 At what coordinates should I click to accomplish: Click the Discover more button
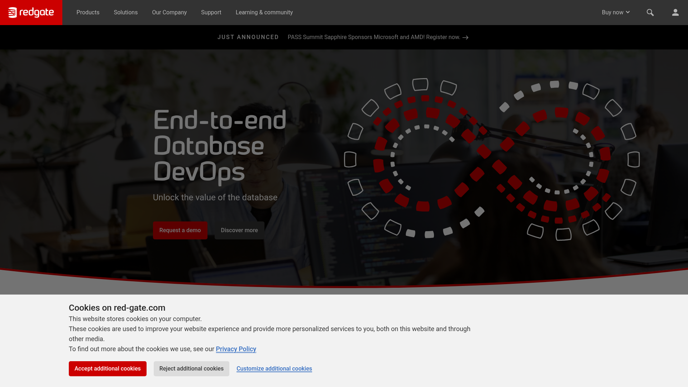tap(239, 230)
